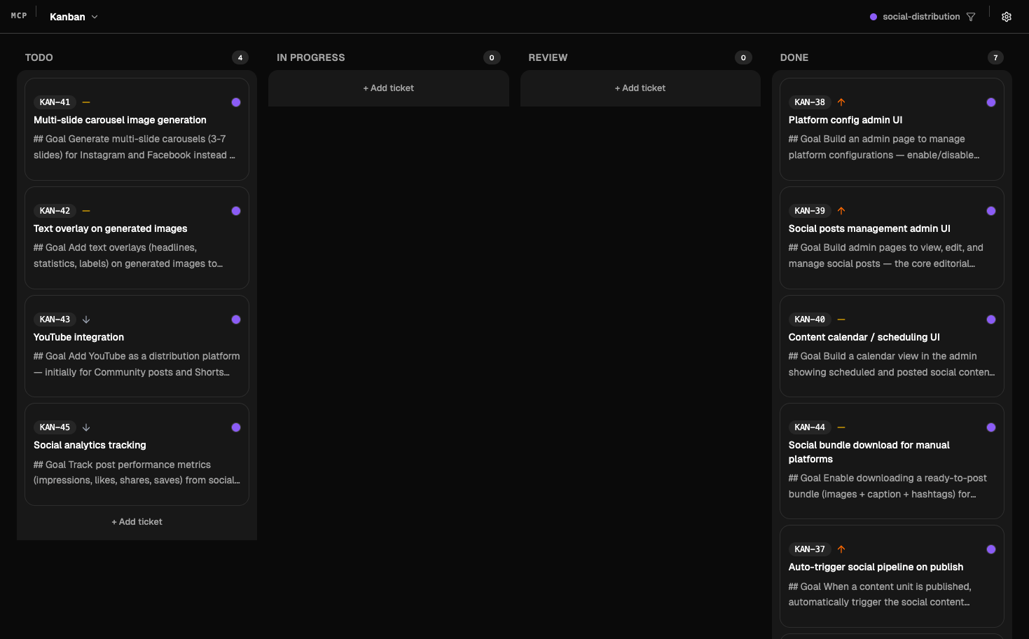
Task: Click medium priority dash on KAN-42
Action: tap(86, 211)
